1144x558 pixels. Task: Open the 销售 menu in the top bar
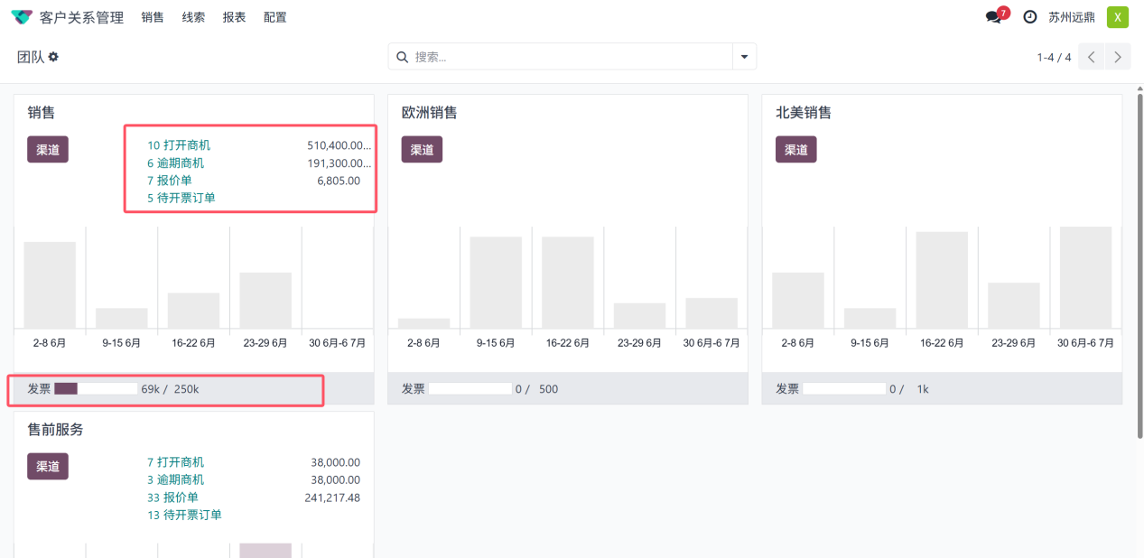point(153,17)
